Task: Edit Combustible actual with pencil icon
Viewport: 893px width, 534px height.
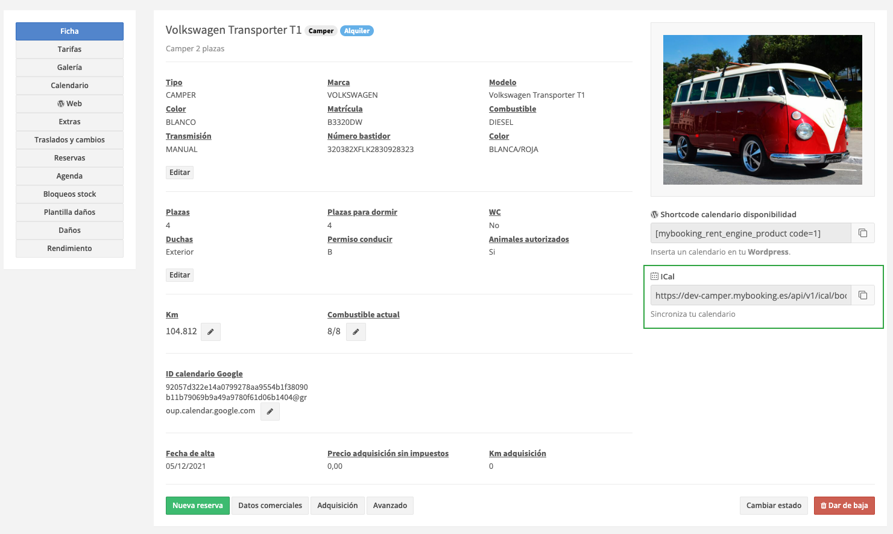Action: click(356, 332)
